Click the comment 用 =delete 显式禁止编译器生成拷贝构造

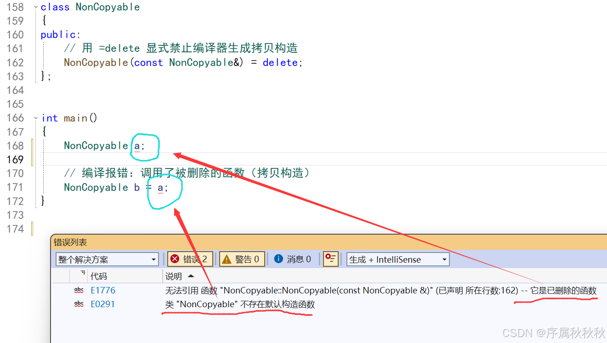[181, 48]
